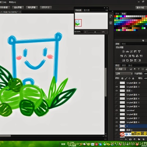Switch to the Paths tab in layers panel
This screenshot has height=147, width=147.
point(130,65)
